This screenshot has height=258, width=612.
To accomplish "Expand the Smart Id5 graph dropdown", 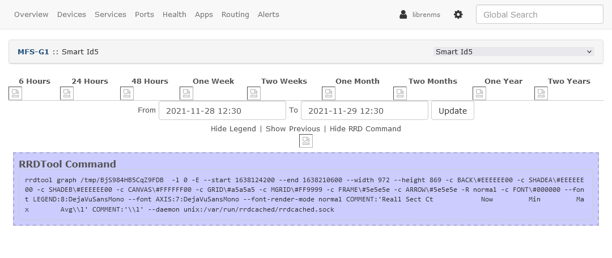I will 513,52.
